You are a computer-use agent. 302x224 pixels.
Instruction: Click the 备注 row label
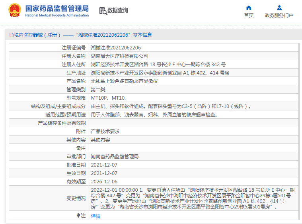point(81,148)
